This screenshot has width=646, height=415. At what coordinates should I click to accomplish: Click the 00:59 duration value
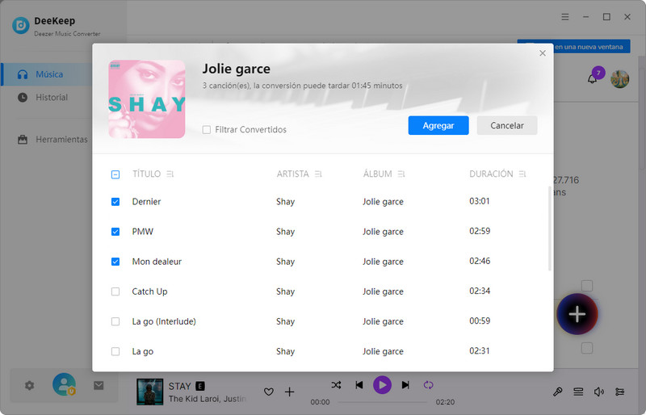click(480, 321)
